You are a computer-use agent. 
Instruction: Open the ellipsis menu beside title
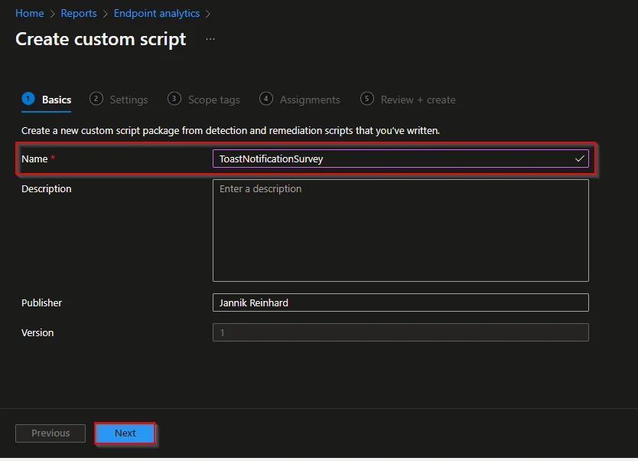pos(210,39)
